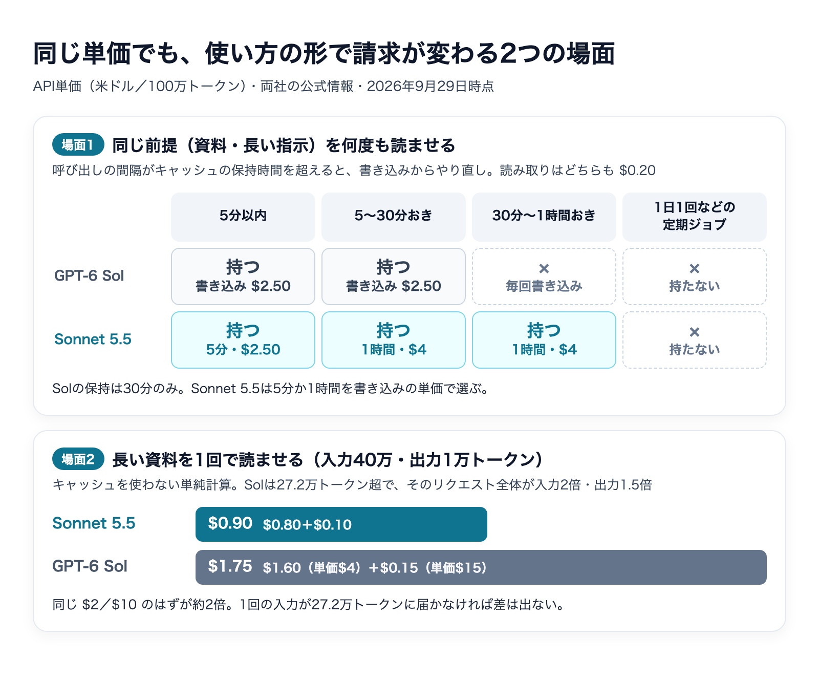Click GPT-6 Sol 持たない cell for 定期ジョブ
819x681 pixels.
tap(695, 276)
